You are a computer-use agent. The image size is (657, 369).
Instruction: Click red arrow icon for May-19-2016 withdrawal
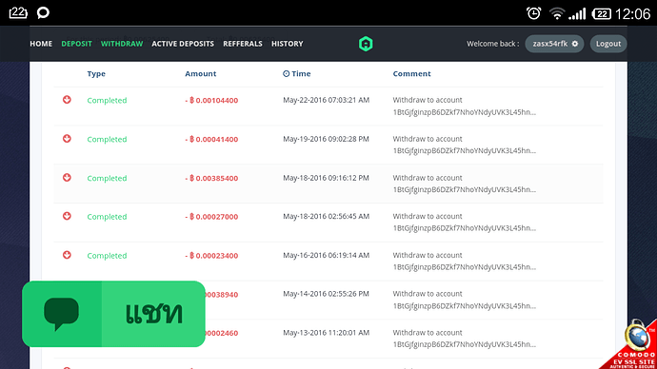pos(67,139)
